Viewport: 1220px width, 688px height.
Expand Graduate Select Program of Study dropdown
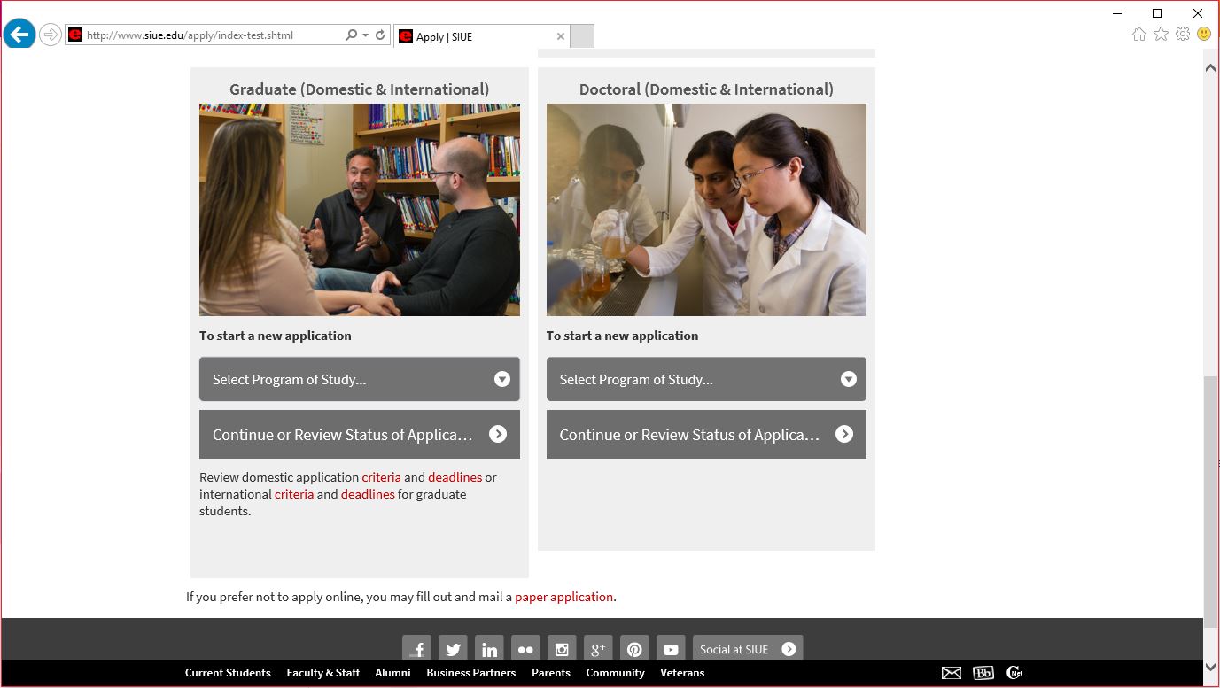tap(359, 380)
